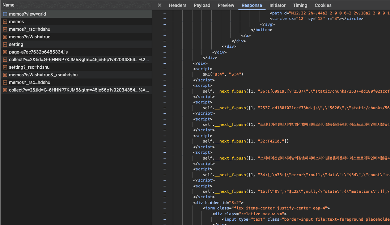Click the script icon beside page-a7dc7632b6485334.js
This screenshot has width=390, height=225.
coord(4,52)
